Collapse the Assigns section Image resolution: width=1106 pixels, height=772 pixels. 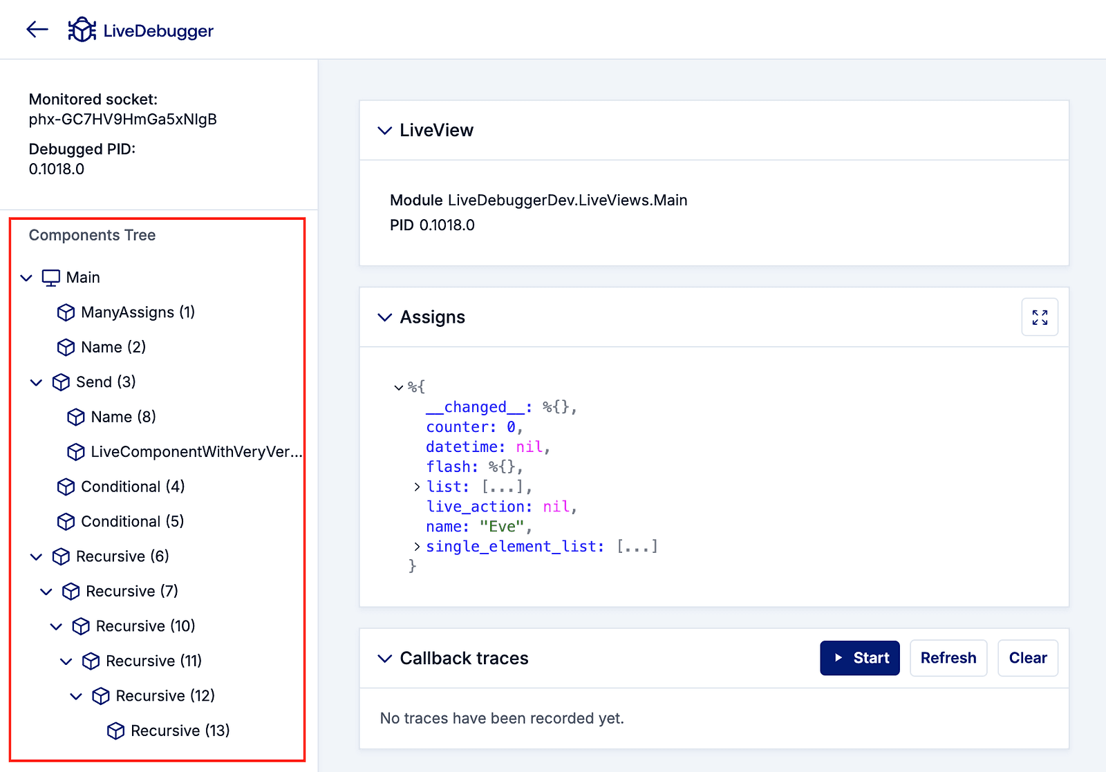(384, 317)
